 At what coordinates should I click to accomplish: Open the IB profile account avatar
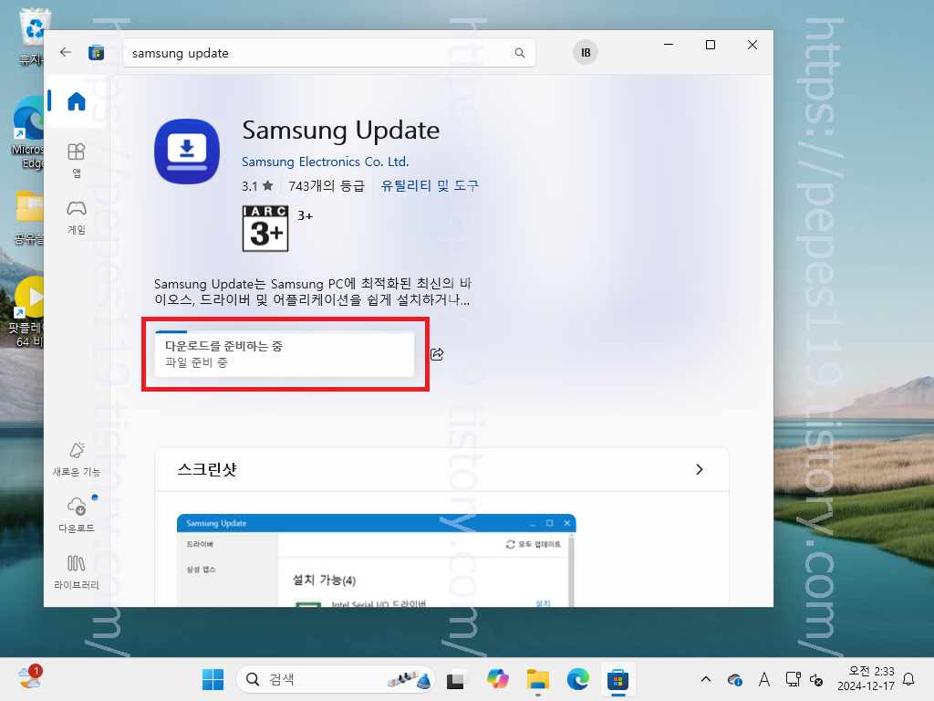(x=586, y=52)
